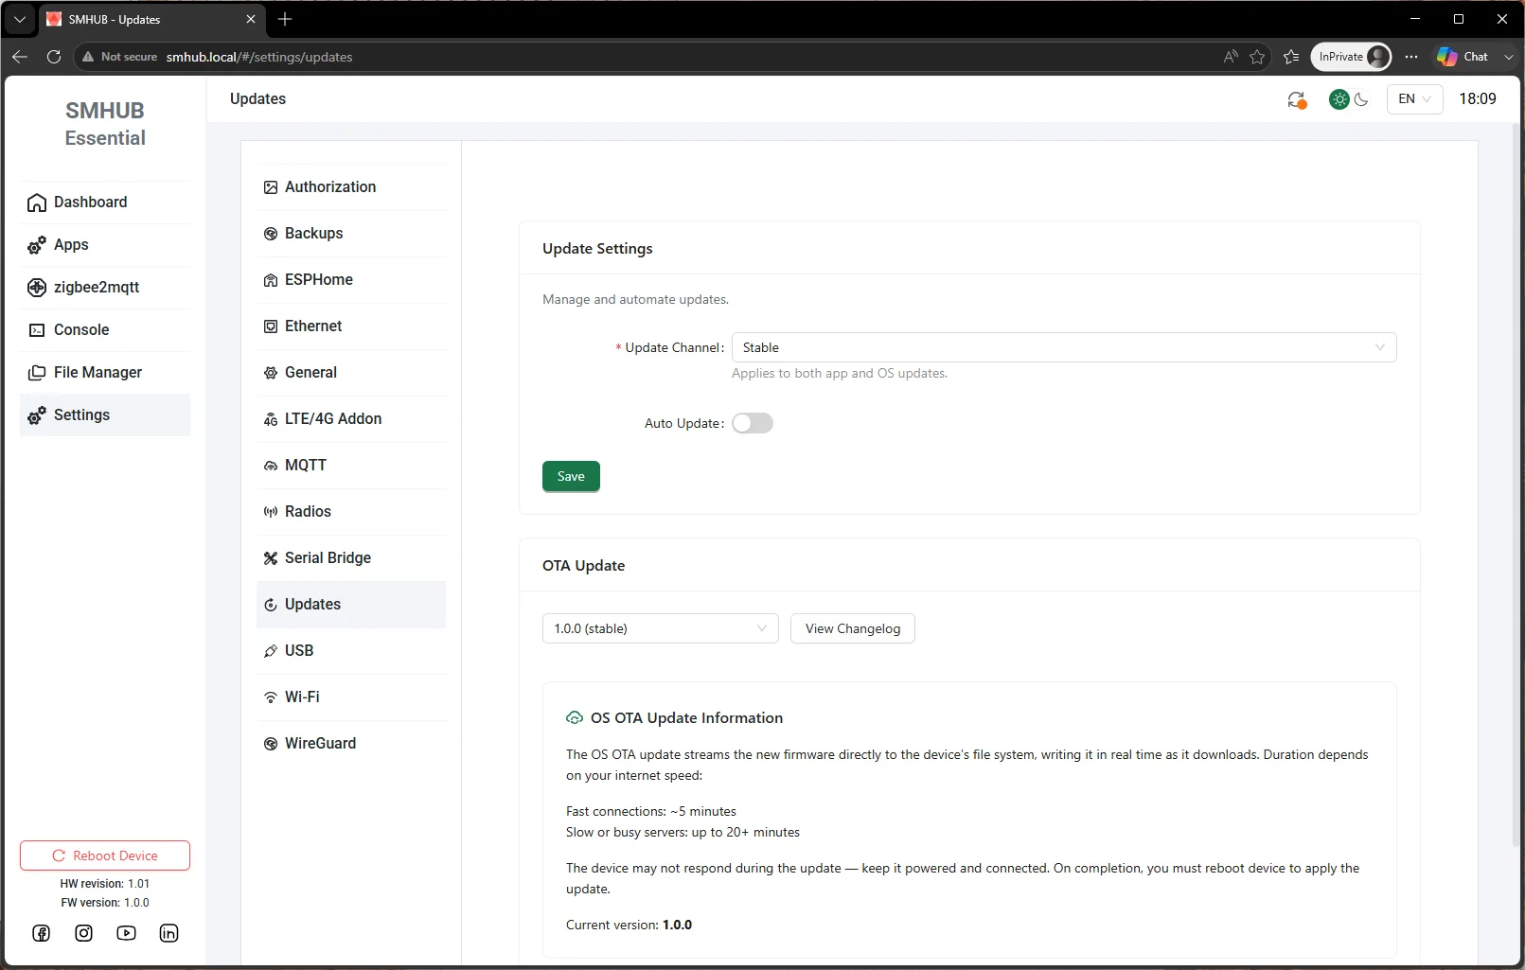
Task: Open Authorization settings
Action: point(351,187)
